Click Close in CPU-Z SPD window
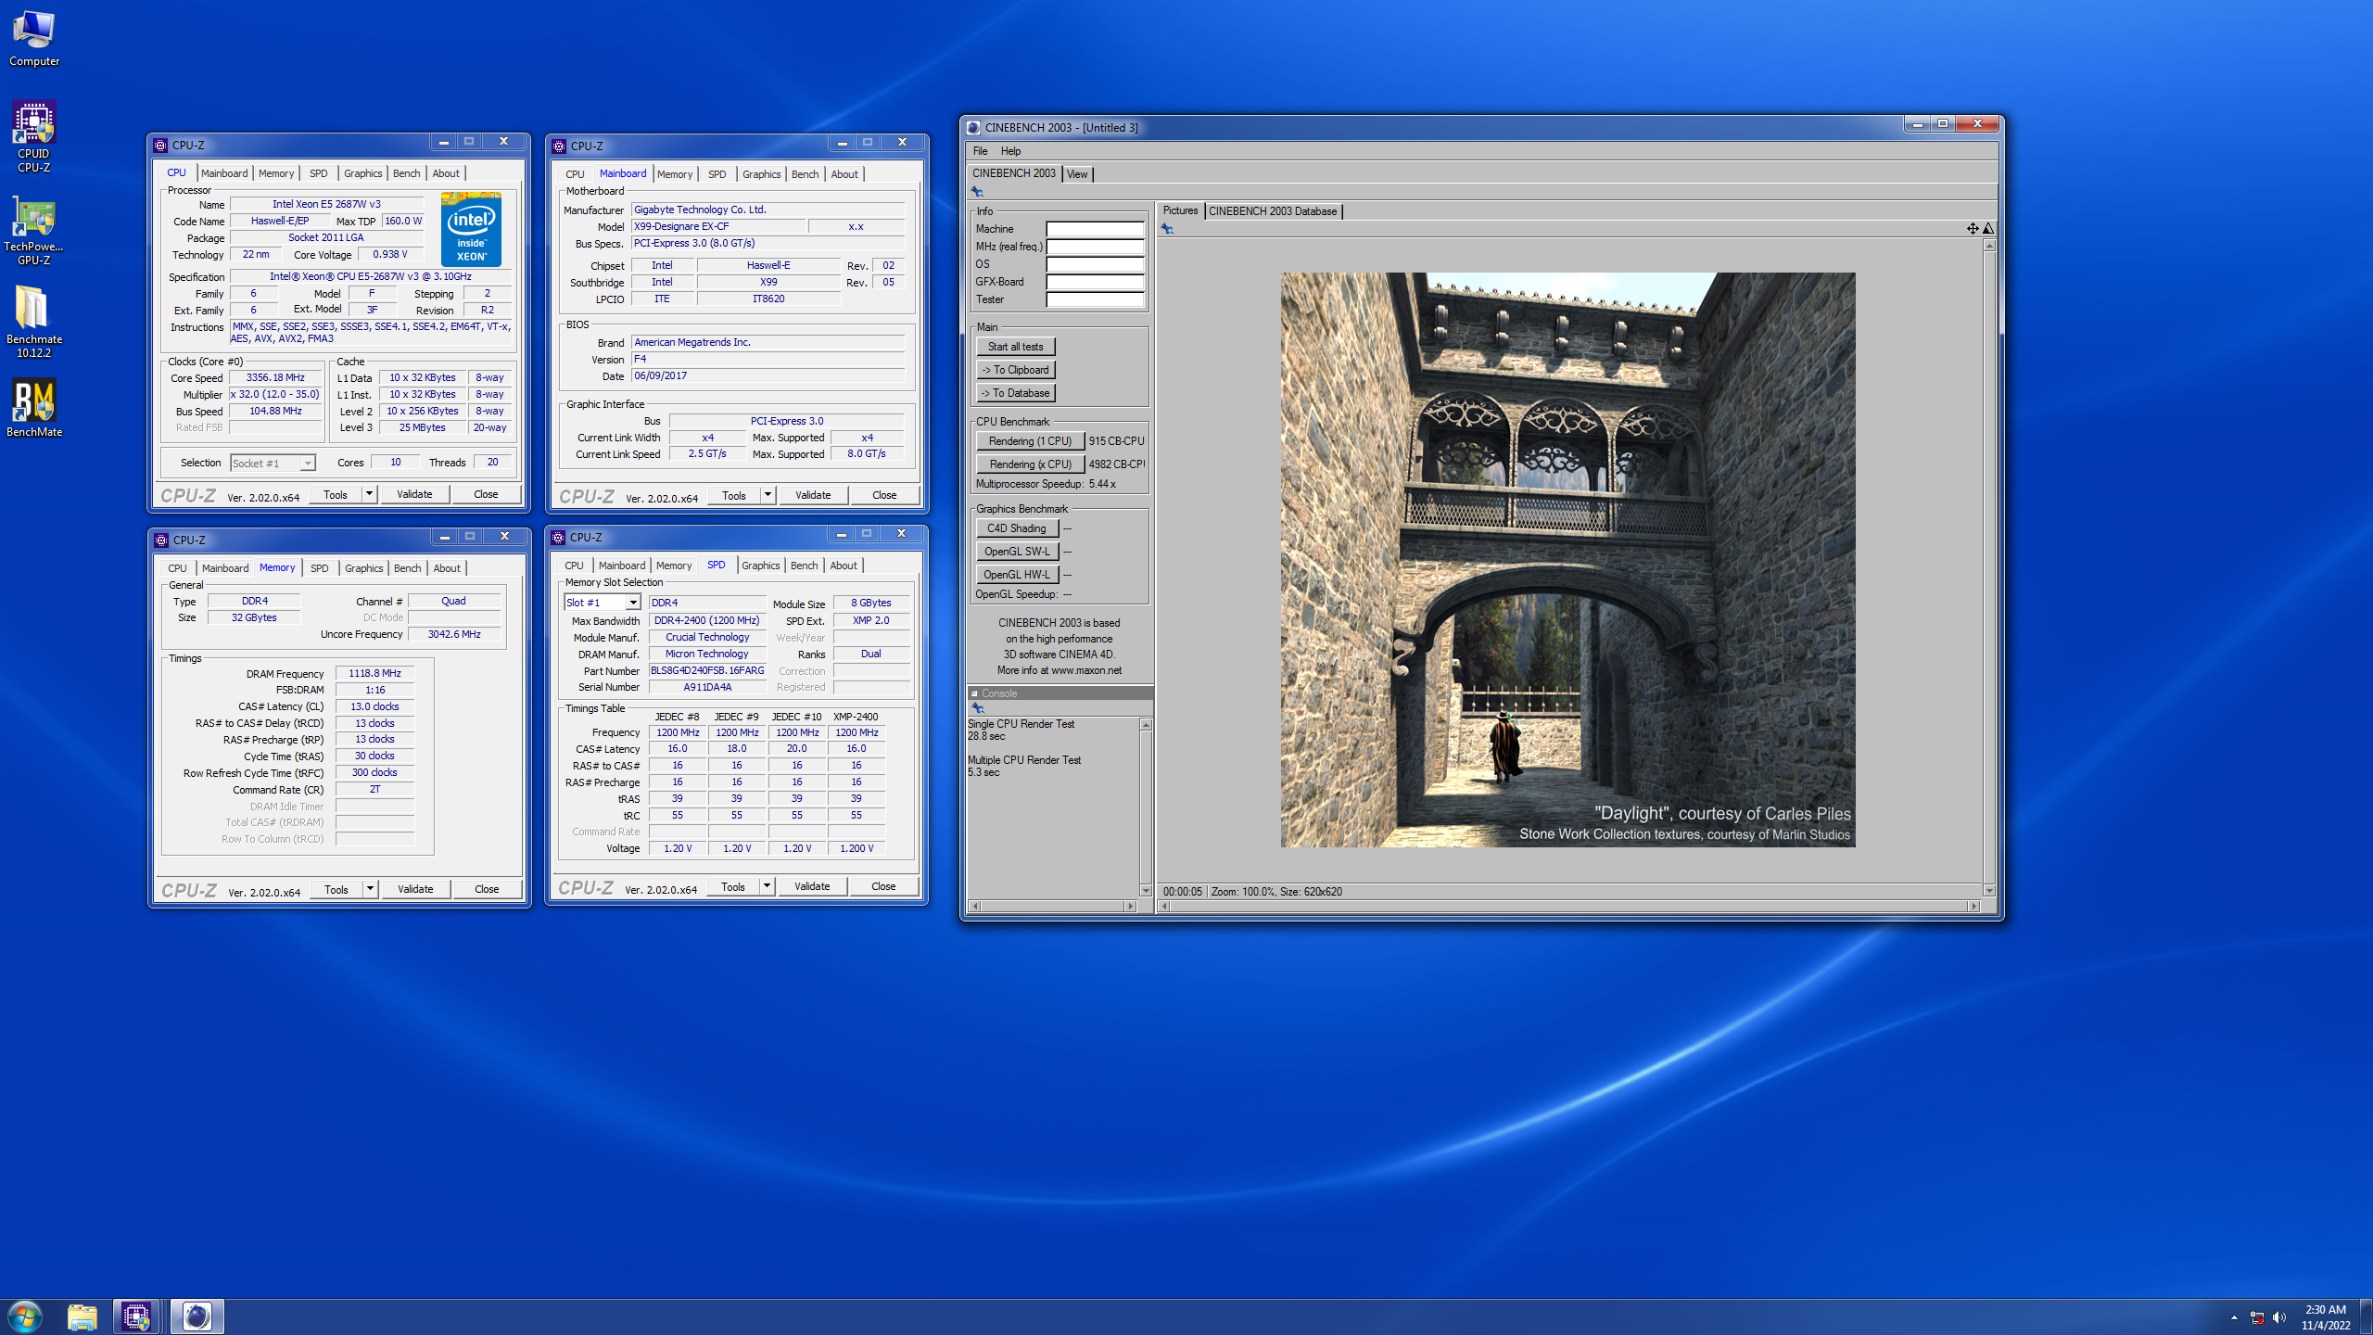The width and height of the screenshot is (2373, 1335). (x=883, y=886)
